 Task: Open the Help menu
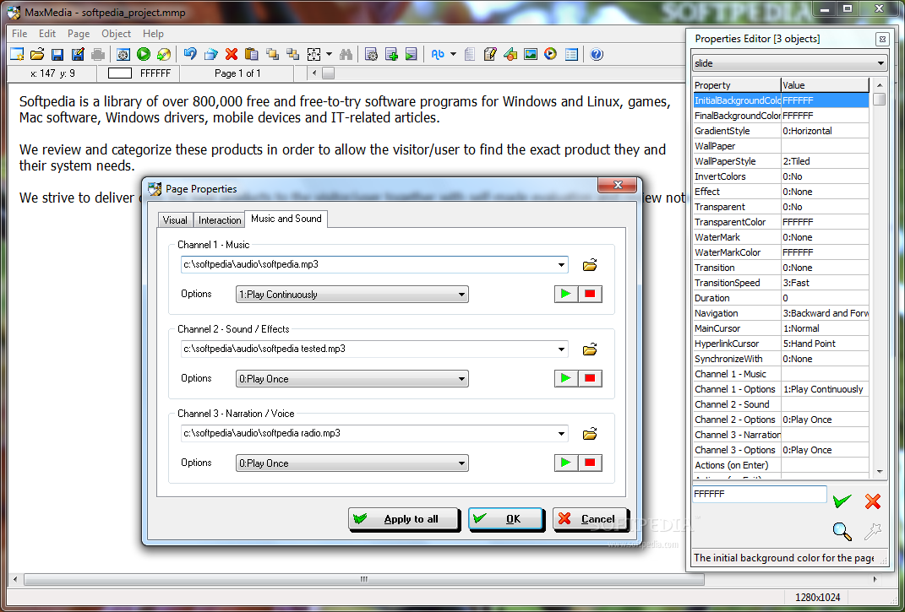tap(154, 34)
